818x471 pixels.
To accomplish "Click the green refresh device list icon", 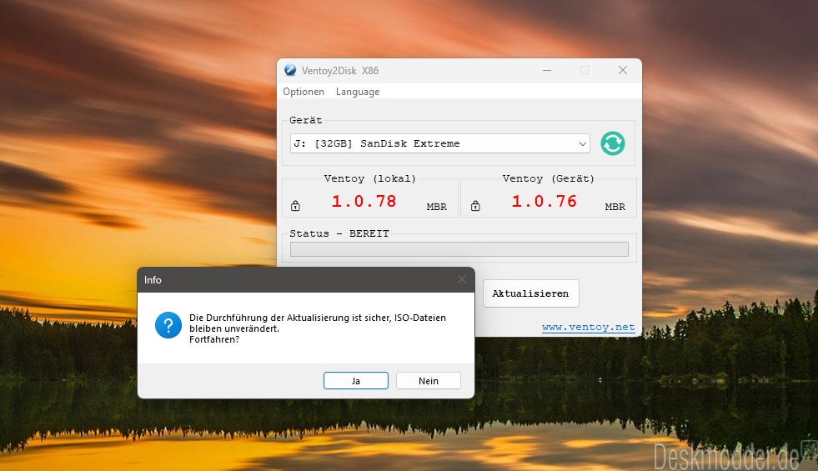I will point(612,143).
